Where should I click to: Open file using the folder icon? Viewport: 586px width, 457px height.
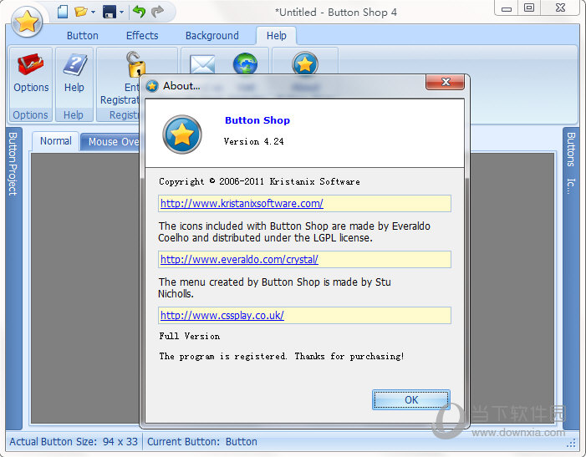81,12
